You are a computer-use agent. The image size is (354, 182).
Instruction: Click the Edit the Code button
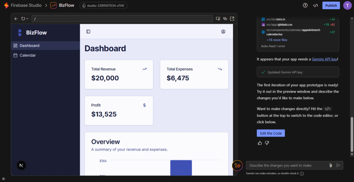coord(271,133)
